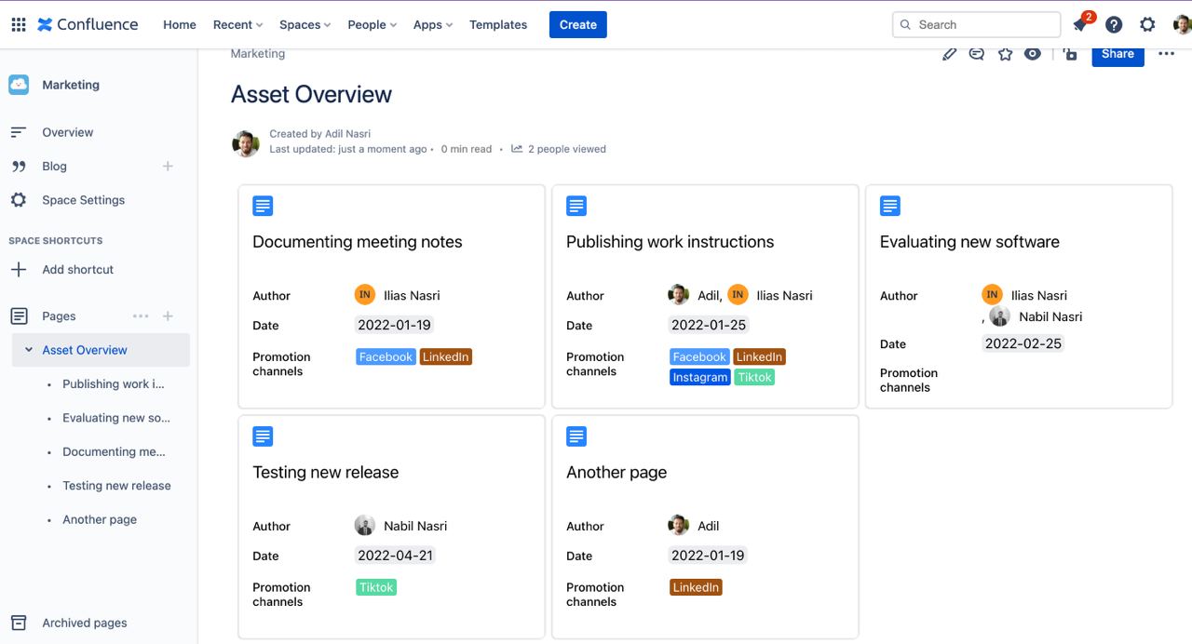This screenshot has height=644, width=1192.
Task: Open the more actions ellipsis menu
Action: coord(1166,54)
